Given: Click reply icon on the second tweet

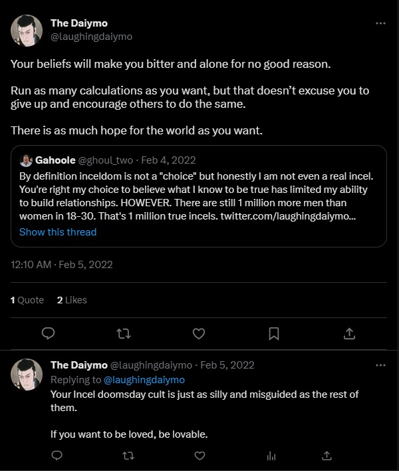Looking at the screenshot, I should 57,455.
